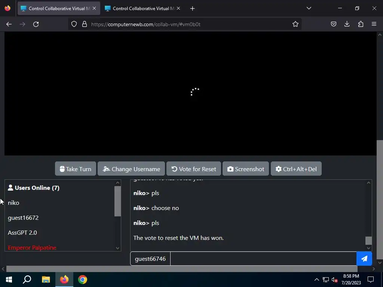Select user guest16672 in the list
Image resolution: width=383 pixels, height=287 pixels.
[23, 218]
